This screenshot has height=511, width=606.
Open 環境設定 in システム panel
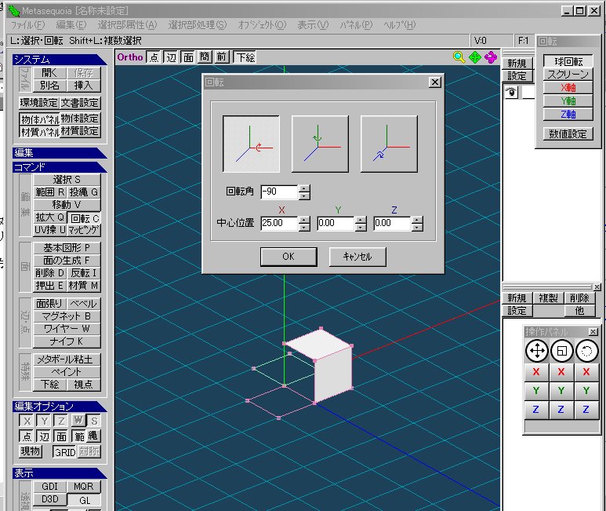[x=39, y=103]
